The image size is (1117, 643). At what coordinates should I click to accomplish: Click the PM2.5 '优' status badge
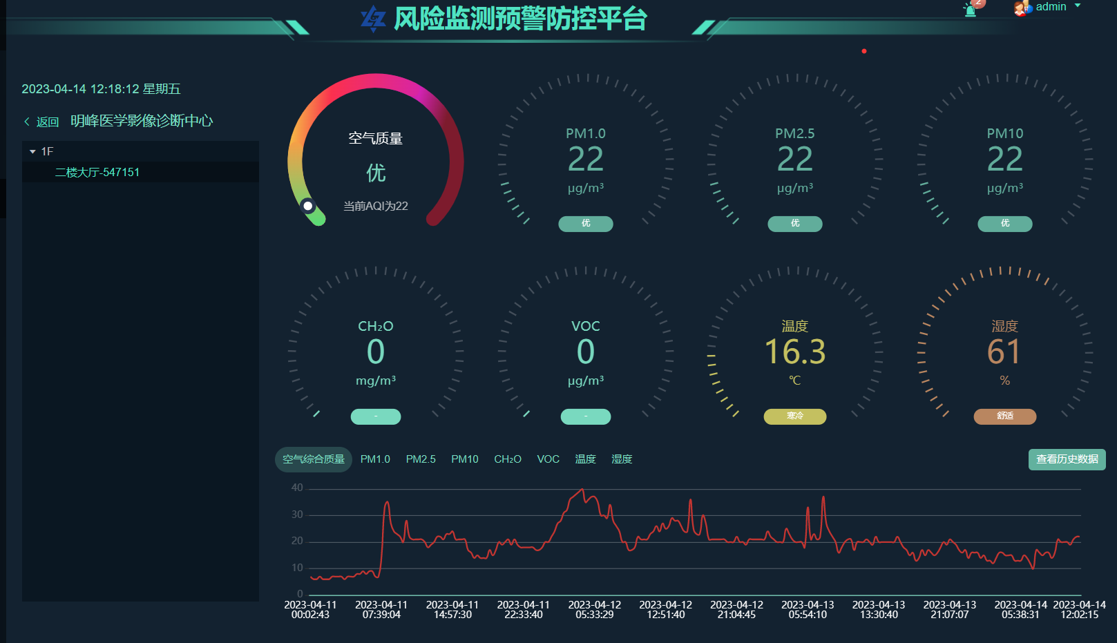[795, 224]
